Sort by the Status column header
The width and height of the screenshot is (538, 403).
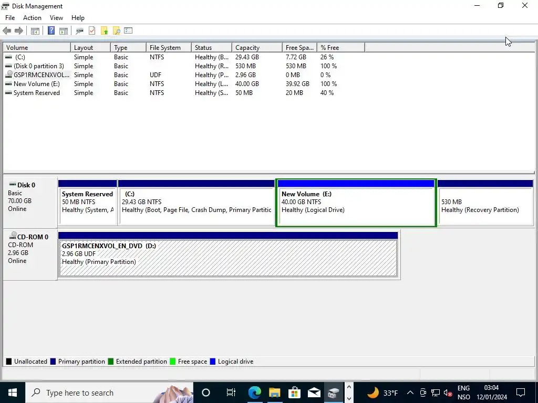(212, 48)
